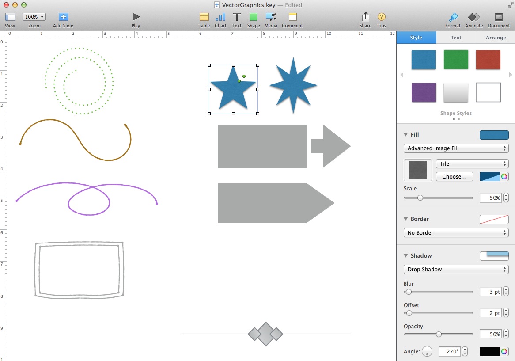Open the View toolbar menu icon
Screen dimensions: 515x361
10,17
